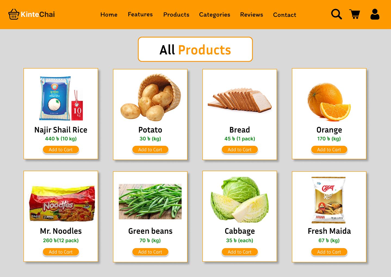Add Green beans to cart
The height and width of the screenshot is (277, 391).
point(150,252)
